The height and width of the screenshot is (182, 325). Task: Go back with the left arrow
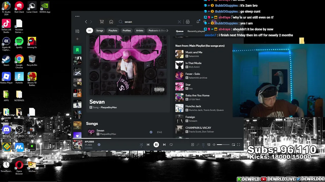(x=86, y=22)
